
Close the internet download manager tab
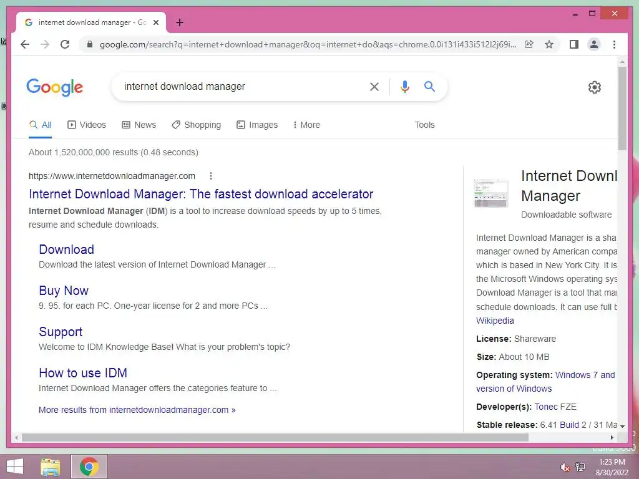(155, 22)
